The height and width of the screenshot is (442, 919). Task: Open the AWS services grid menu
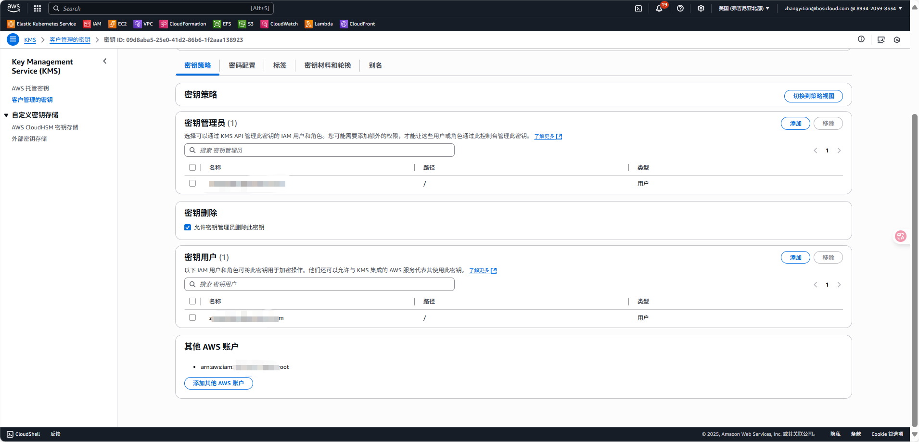tap(38, 8)
